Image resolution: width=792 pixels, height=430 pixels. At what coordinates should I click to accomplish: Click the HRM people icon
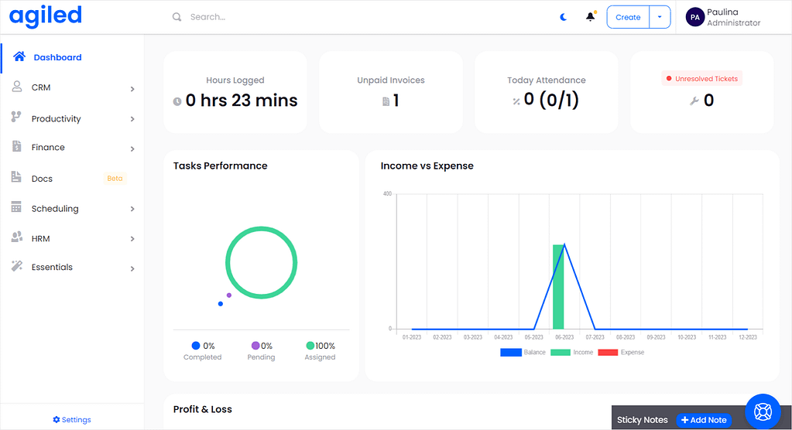[17, 237]
